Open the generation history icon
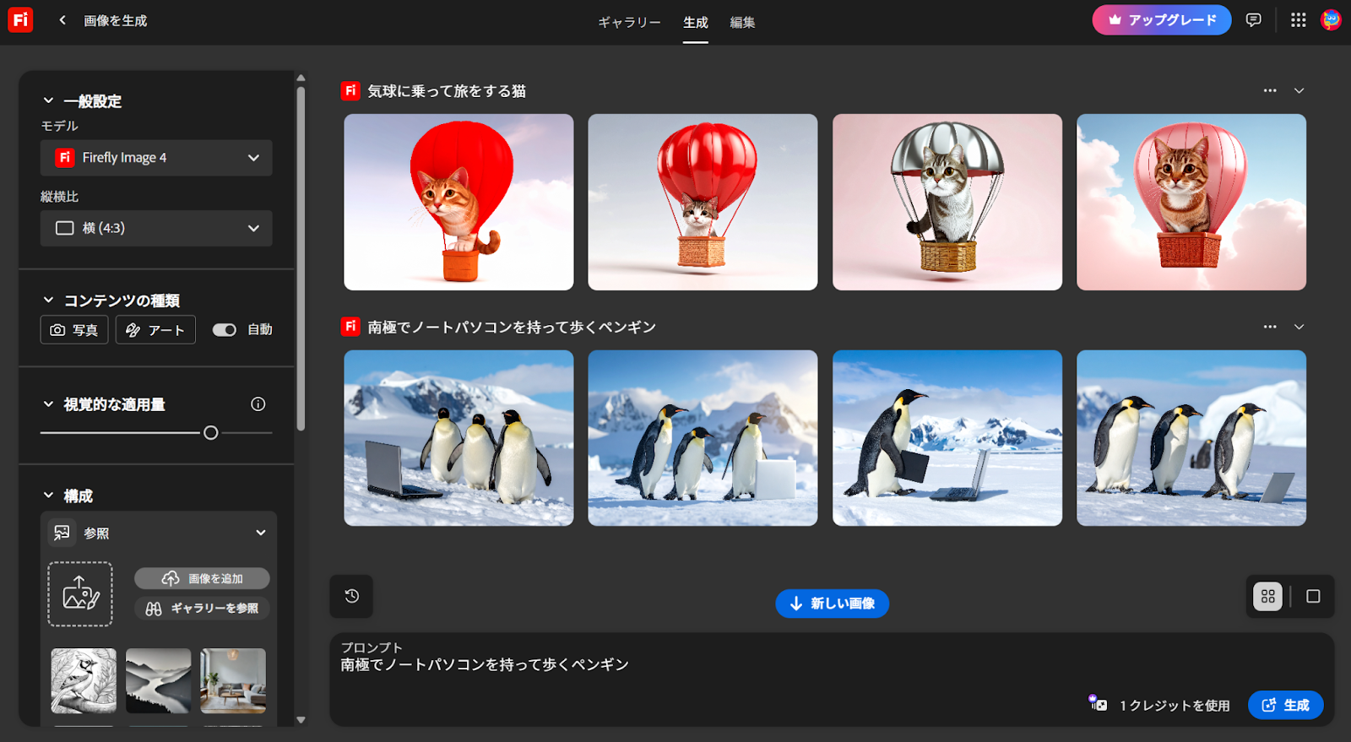This screenshot has width=1351, height=742. (352, 596)
